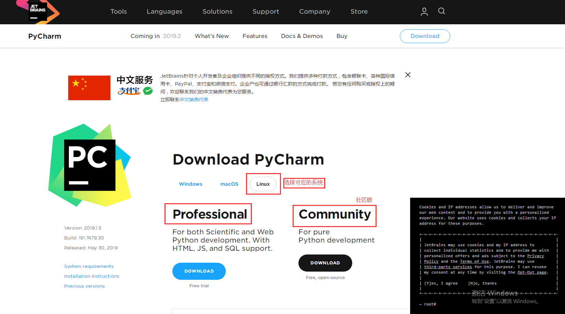Click the Chinese flag image
Viewport: 565px width, 314px height.
click(x=89, y=88)
